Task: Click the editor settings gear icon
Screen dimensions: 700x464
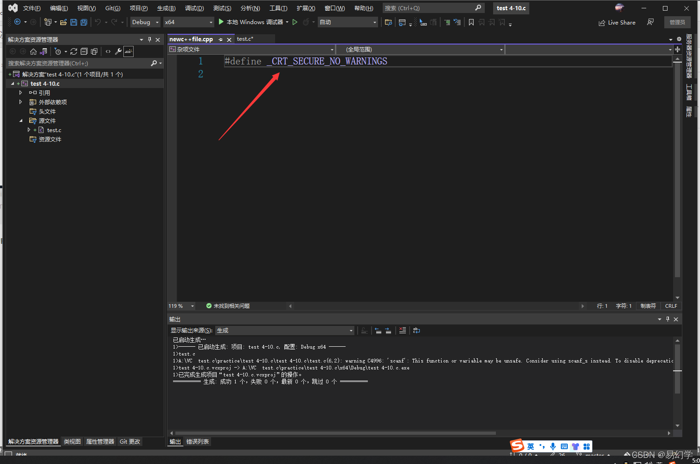Action: tap(679, 39)
